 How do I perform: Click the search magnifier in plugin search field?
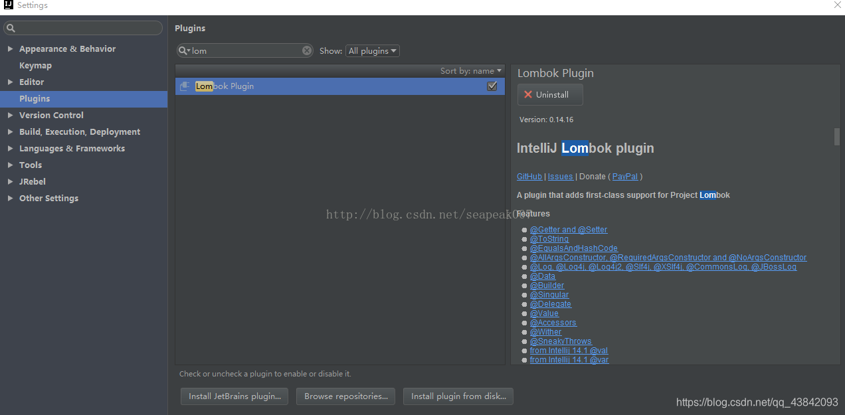pos(184,50)
